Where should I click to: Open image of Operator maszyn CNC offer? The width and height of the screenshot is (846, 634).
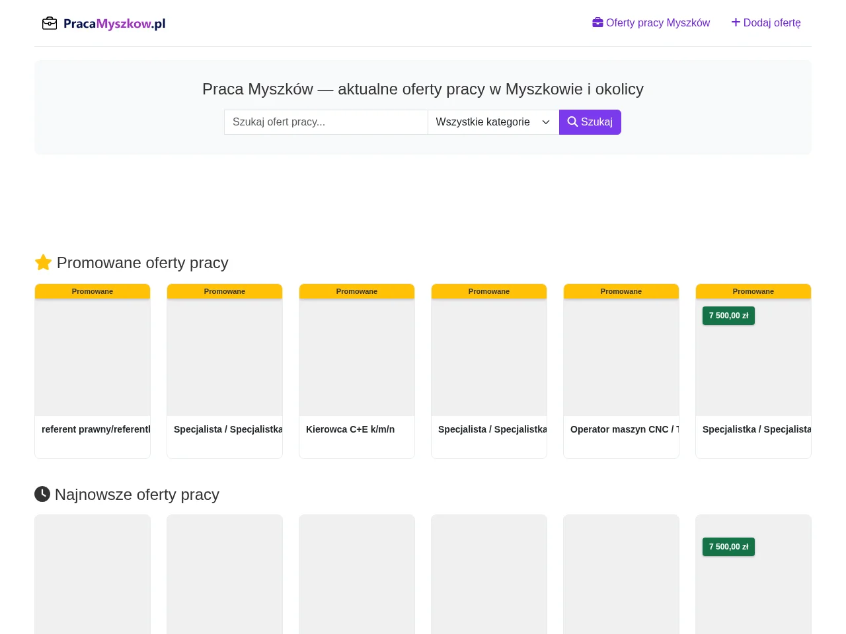coord(621,357)
